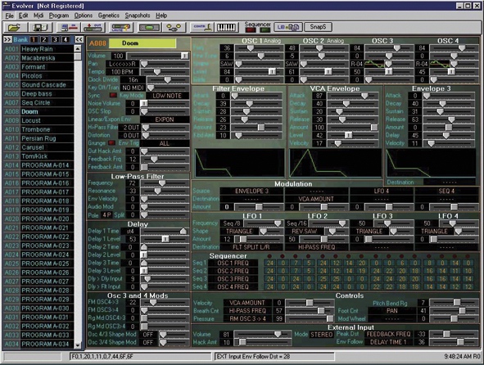The height and width of the screenshot is (365, 484).
Task: Open the Env Follow DELAY TIME 1 selector
Action: point(389,342)
